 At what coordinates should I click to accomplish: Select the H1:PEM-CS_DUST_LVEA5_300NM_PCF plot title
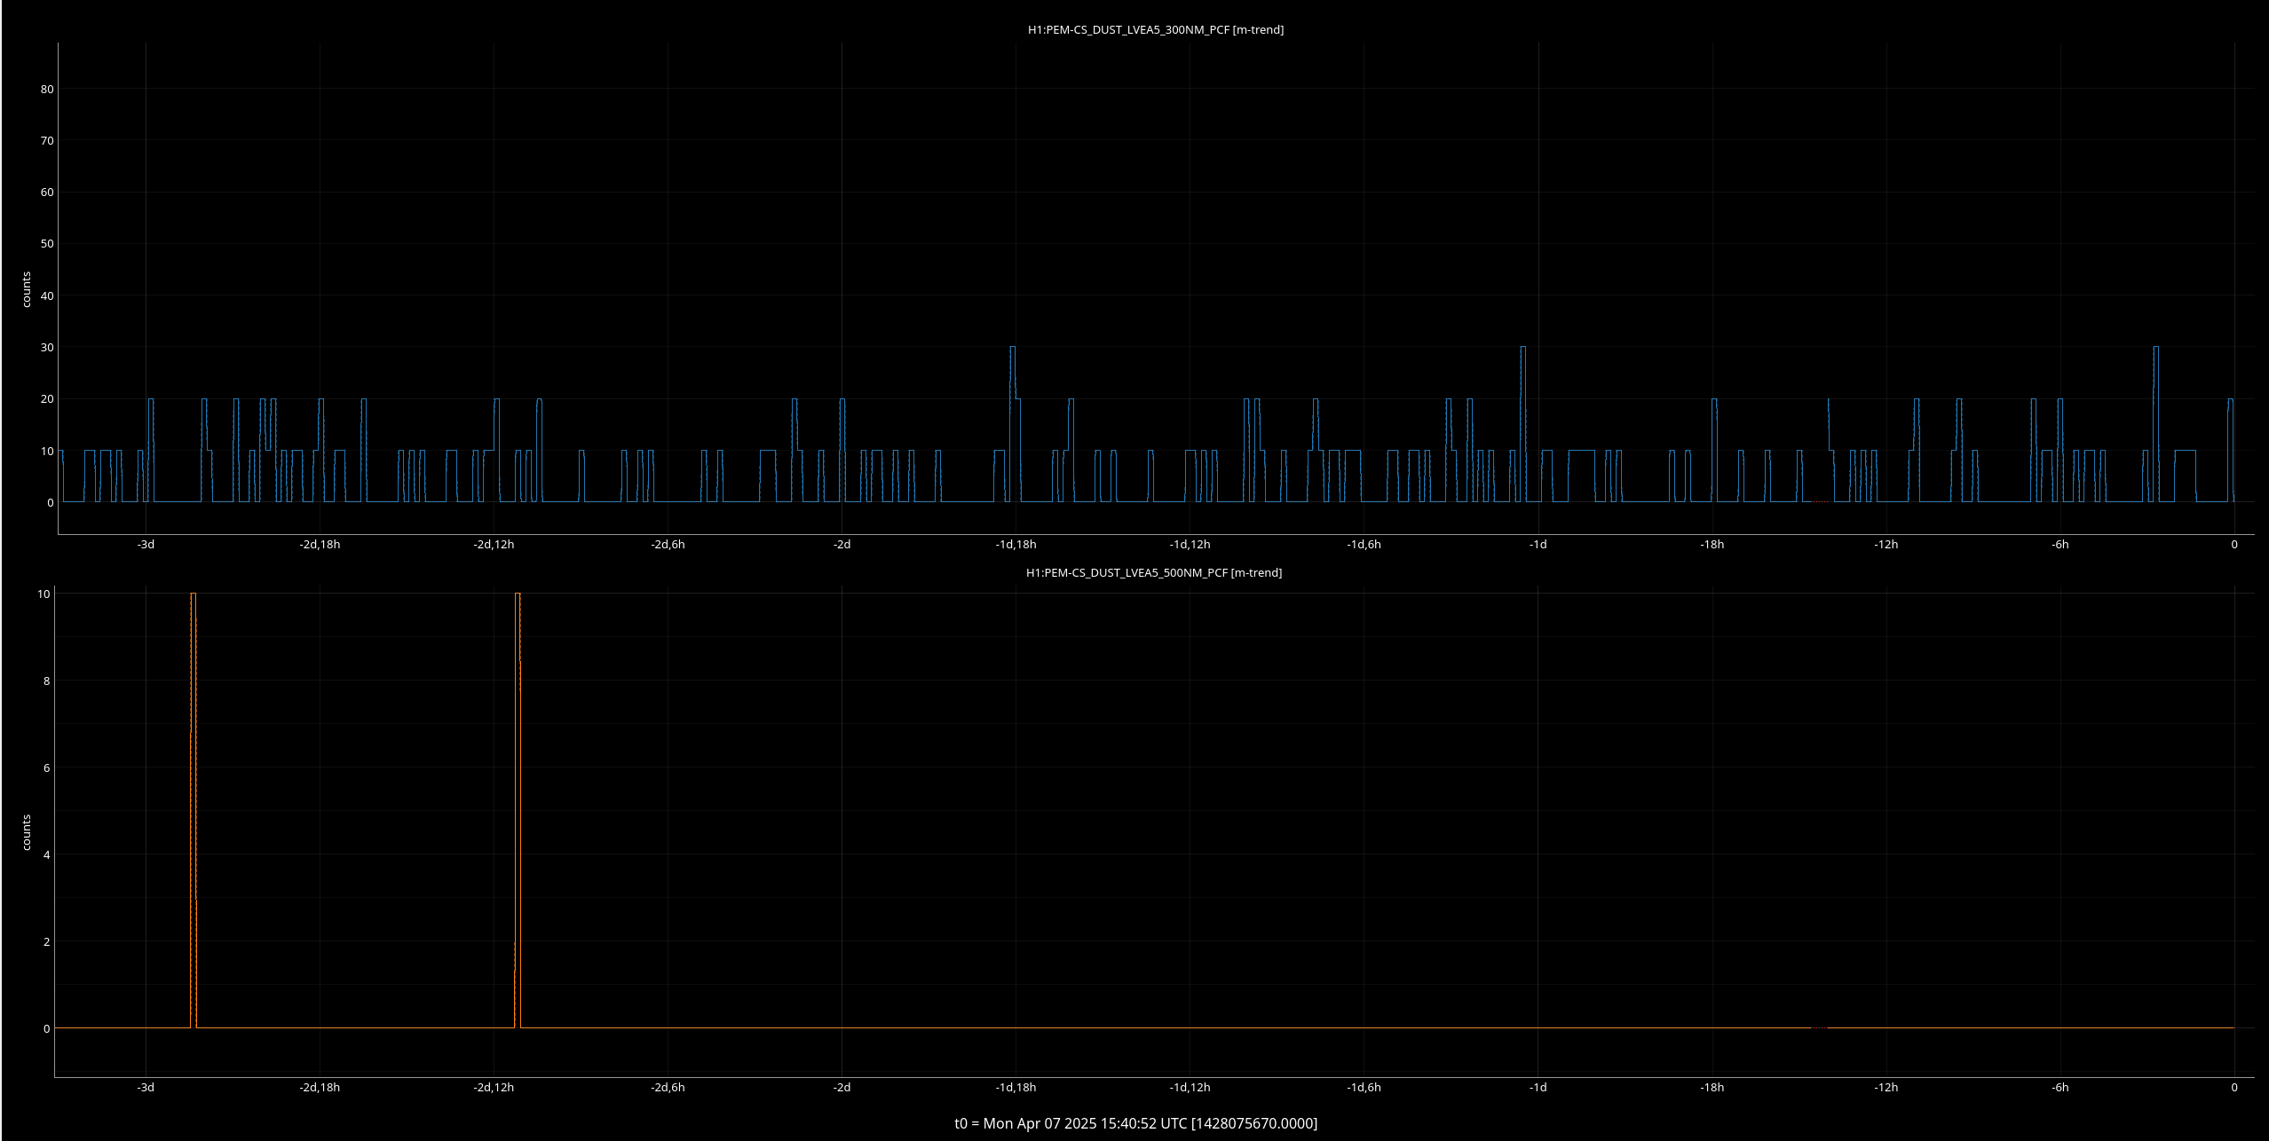[x=1155, y=29]
